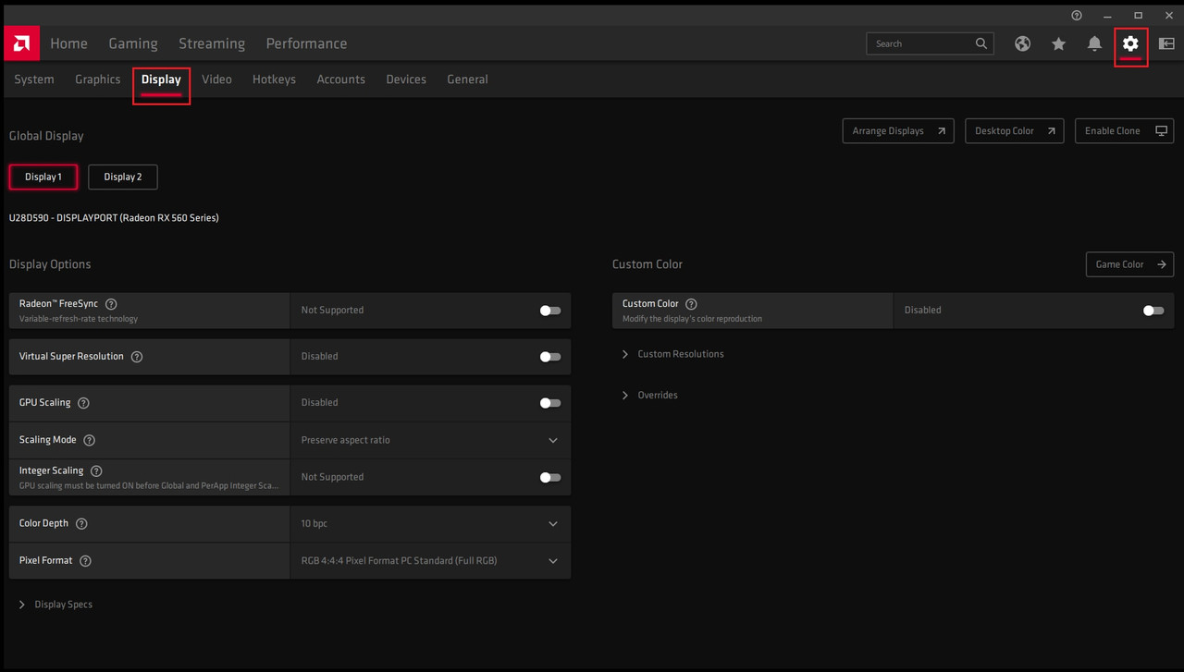Open Desktop Color settings
Screen dimensions: 1184x672
click(1015, 131)
